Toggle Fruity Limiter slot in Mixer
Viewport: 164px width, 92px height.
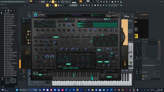coord(158,59)
